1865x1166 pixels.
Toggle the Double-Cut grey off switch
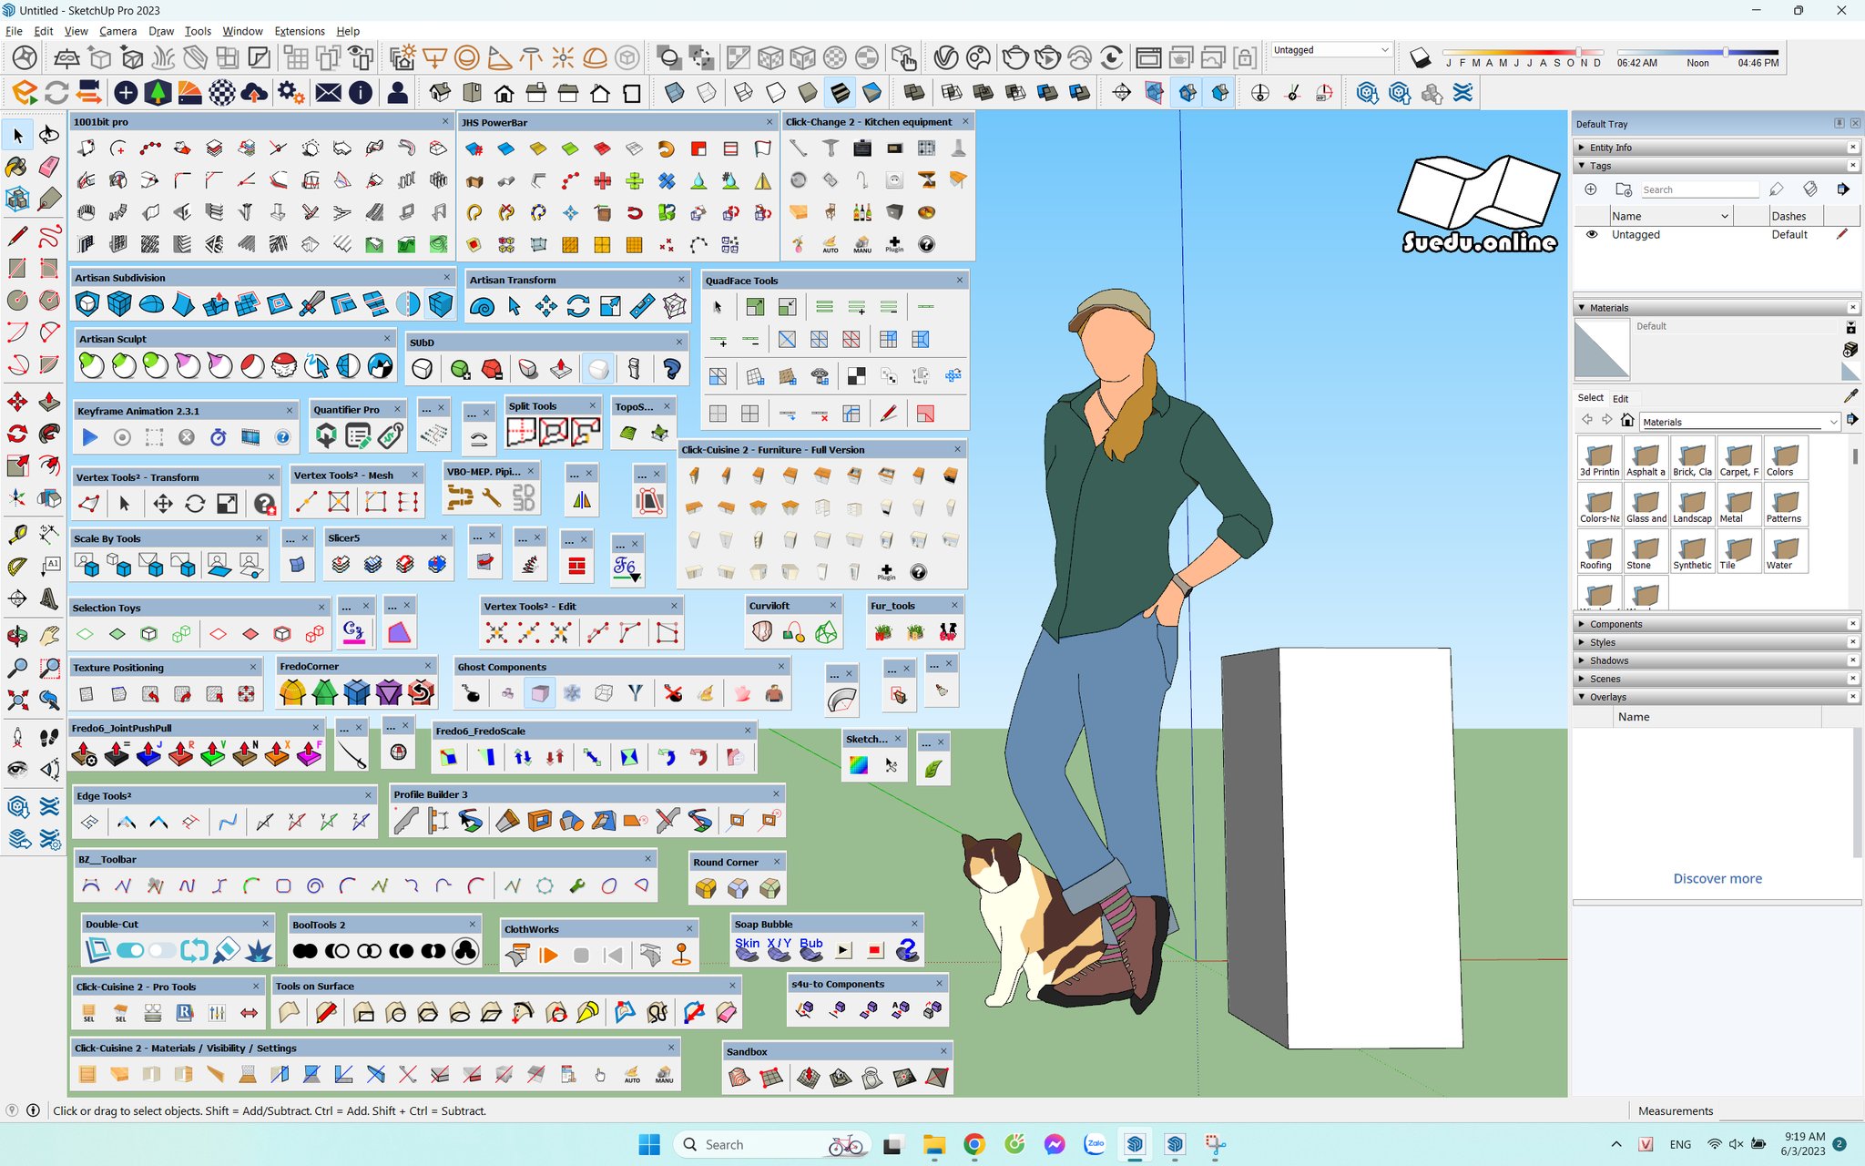point(162,951)
